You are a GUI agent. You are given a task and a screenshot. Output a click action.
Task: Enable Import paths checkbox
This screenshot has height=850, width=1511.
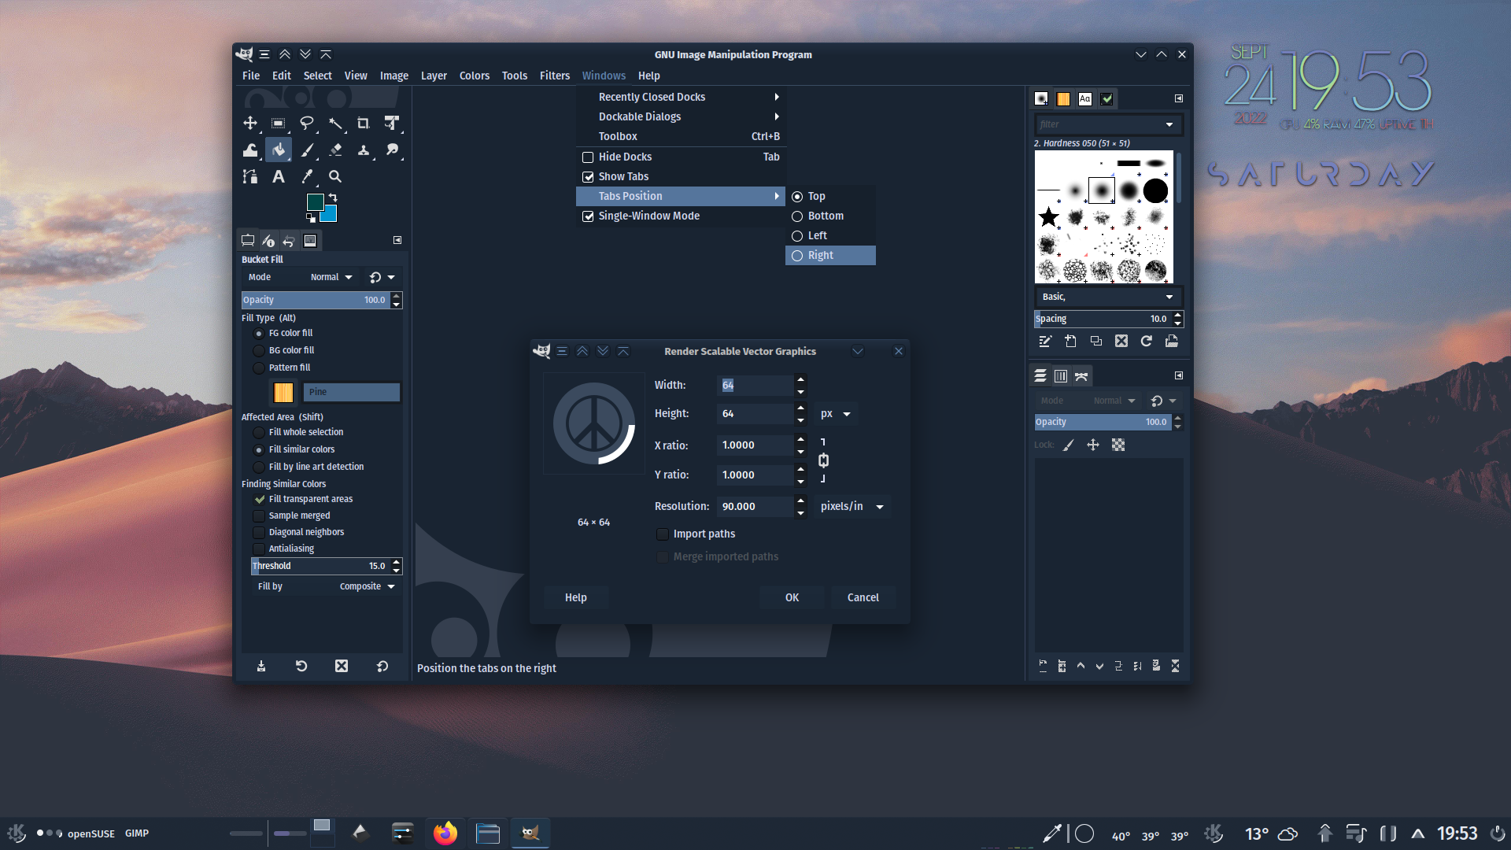tap(663, 534)
